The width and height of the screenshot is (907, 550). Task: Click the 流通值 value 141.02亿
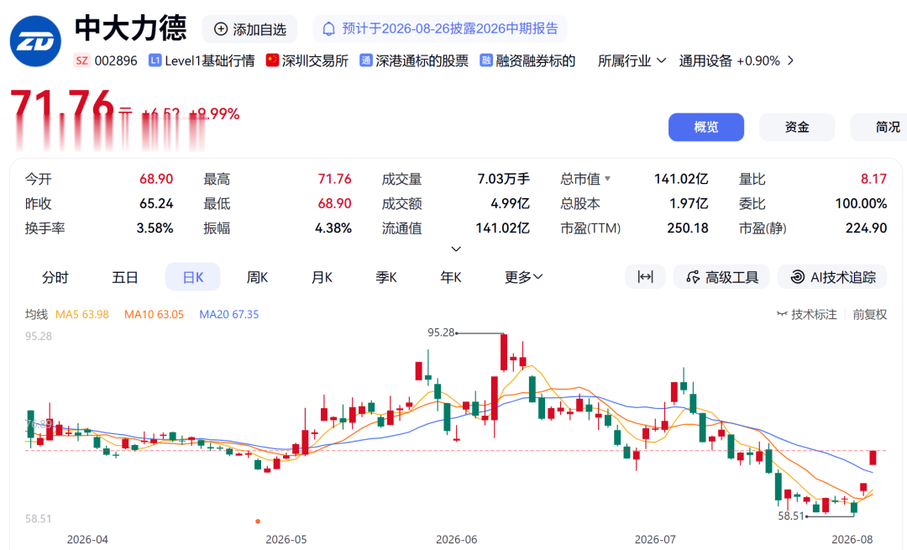(503, 228)
